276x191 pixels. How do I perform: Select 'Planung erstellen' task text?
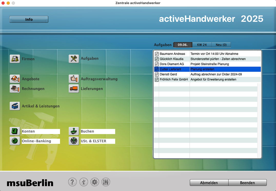[x=202, y=69]
